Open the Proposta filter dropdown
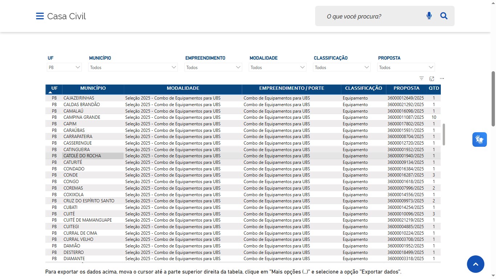The image size is (496, 279). 406,67
